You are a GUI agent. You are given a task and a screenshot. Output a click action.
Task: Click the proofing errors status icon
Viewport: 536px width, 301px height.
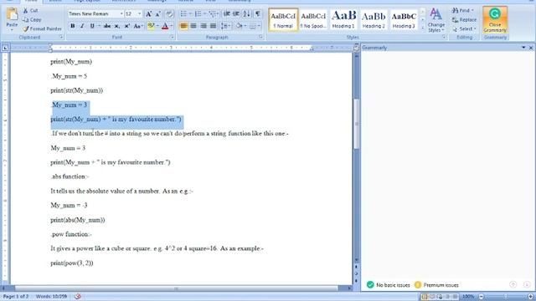pyautogui.click(x=78, y=297)
